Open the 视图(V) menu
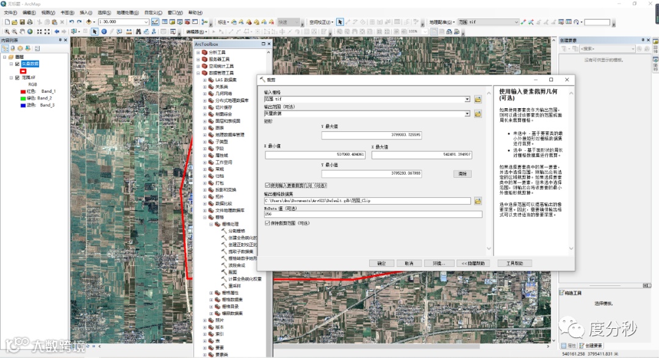659x358 pixels. click(x=48, y=13)
